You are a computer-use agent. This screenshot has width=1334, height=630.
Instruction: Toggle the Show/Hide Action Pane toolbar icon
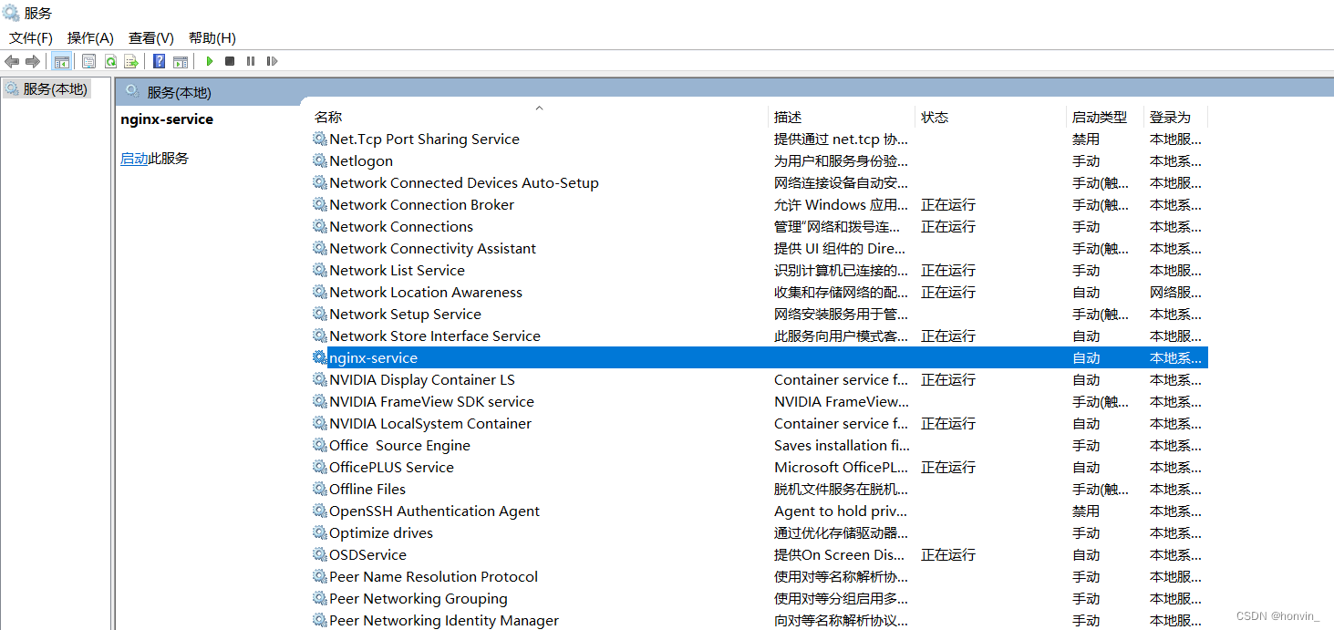click(181, 61)
